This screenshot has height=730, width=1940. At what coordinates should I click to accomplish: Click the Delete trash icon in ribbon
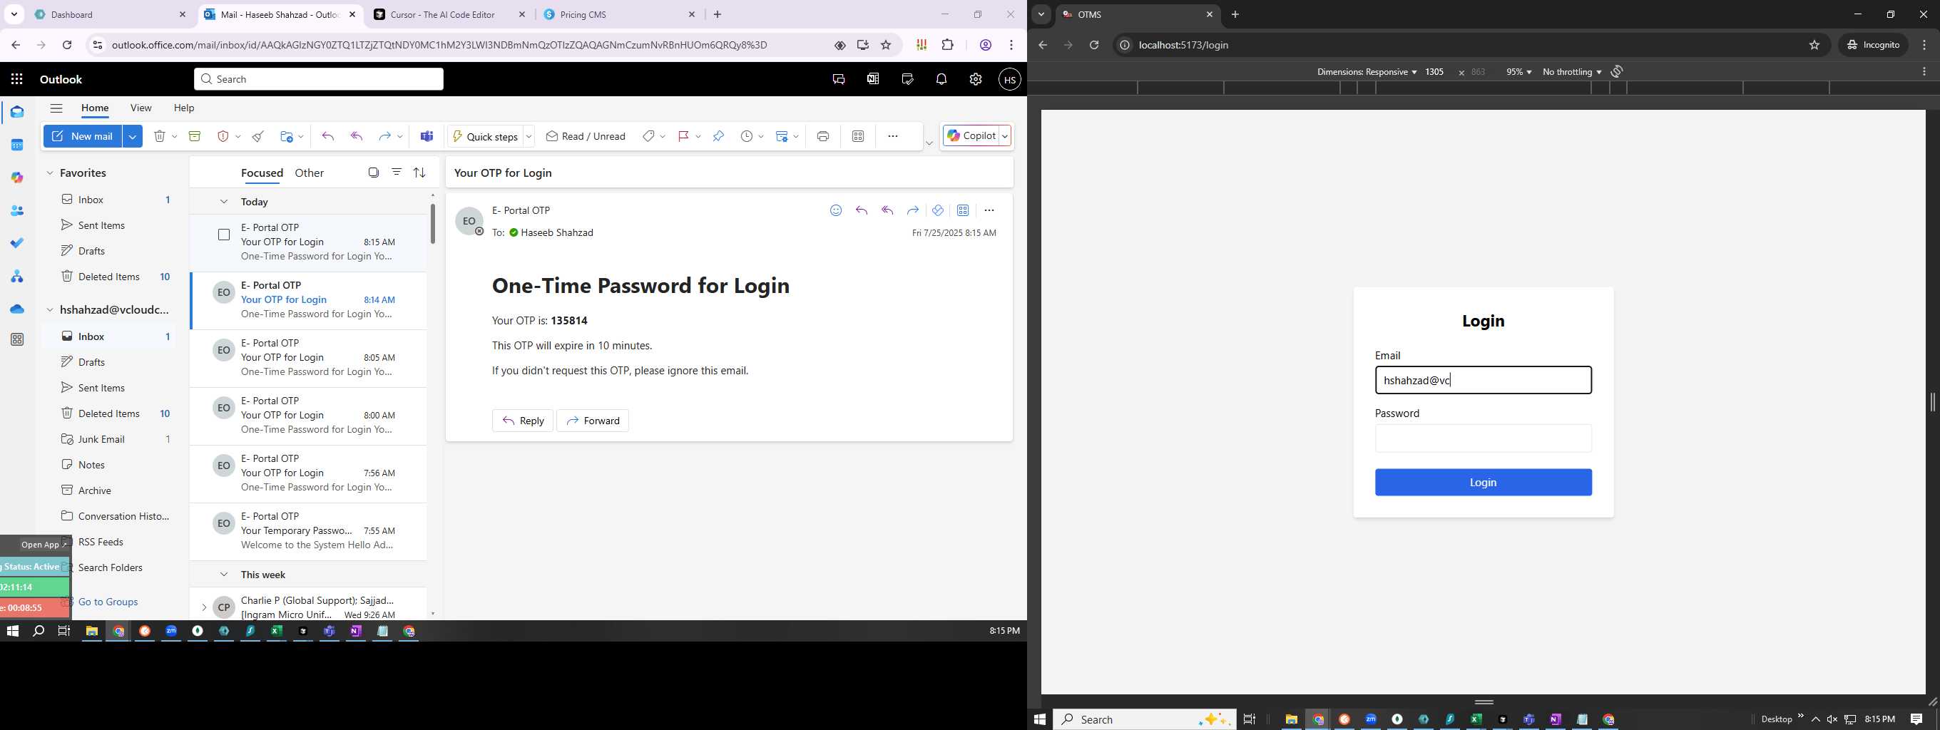point(159,136)
